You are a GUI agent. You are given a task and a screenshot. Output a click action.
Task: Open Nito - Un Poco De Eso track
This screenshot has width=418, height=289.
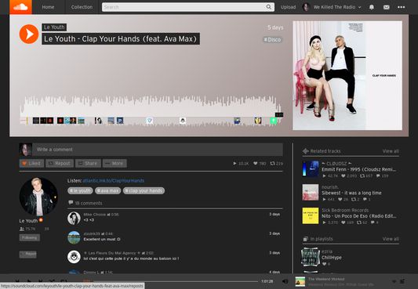tap(359, 216)
